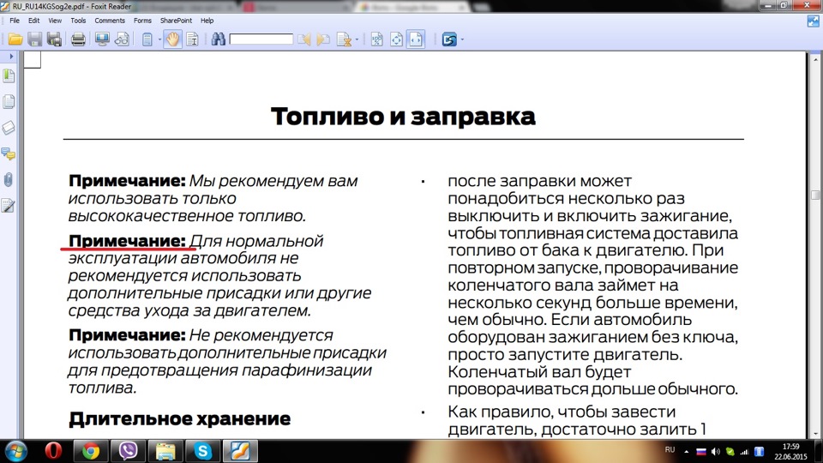Viewport: 823px width, 463px height.
Task: Click the Save As icon
Action: 55,39
